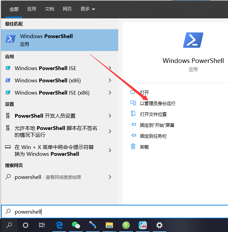Switch to the 网页 search tab
The height and width of the screenshot is (232, 228).
coord(67,9)
